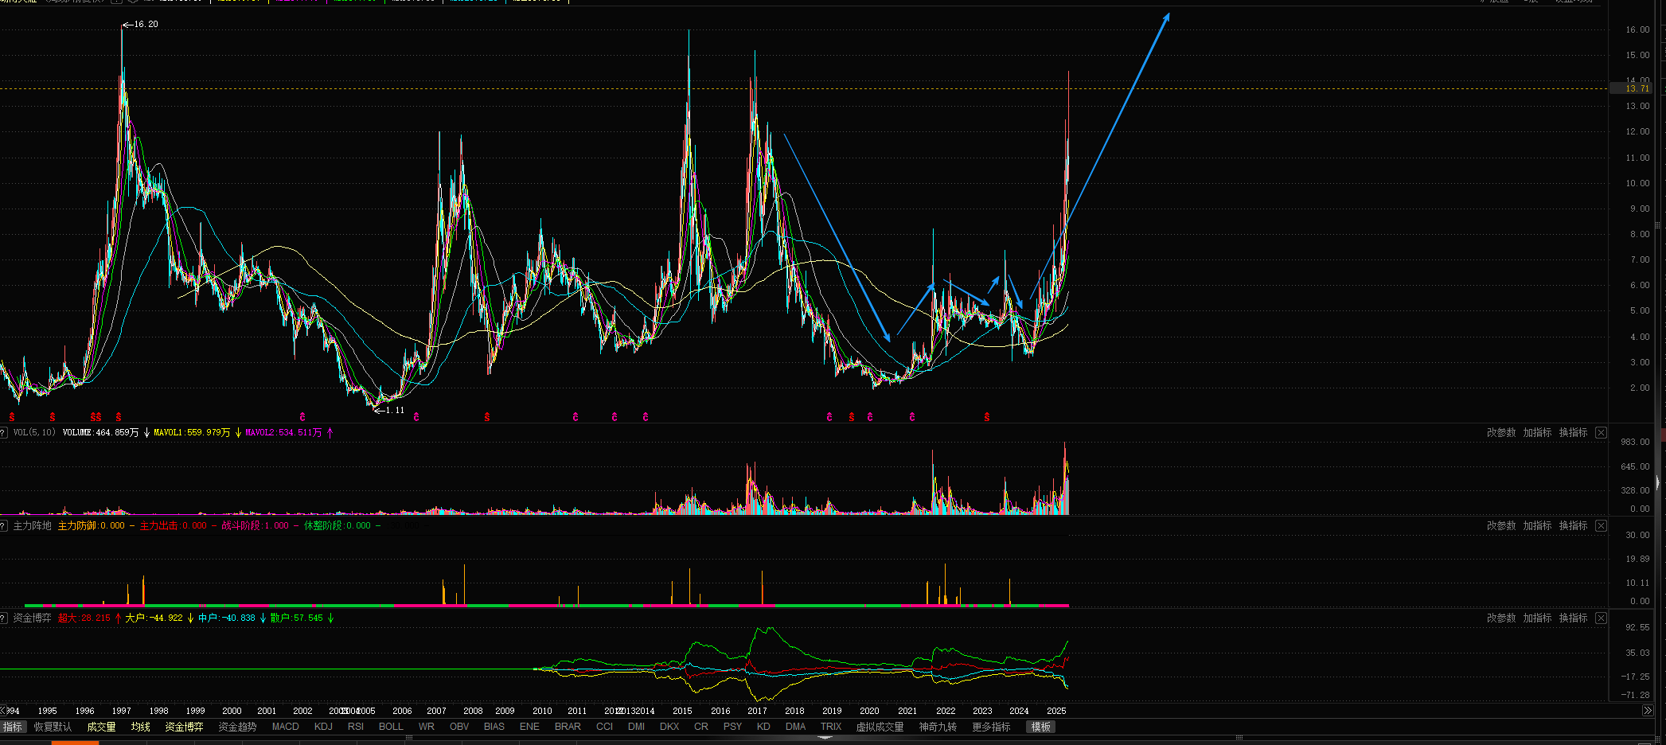Switch to the BIAS indicator
Viewport: 1666px width, 745px height.
[494, 727]
